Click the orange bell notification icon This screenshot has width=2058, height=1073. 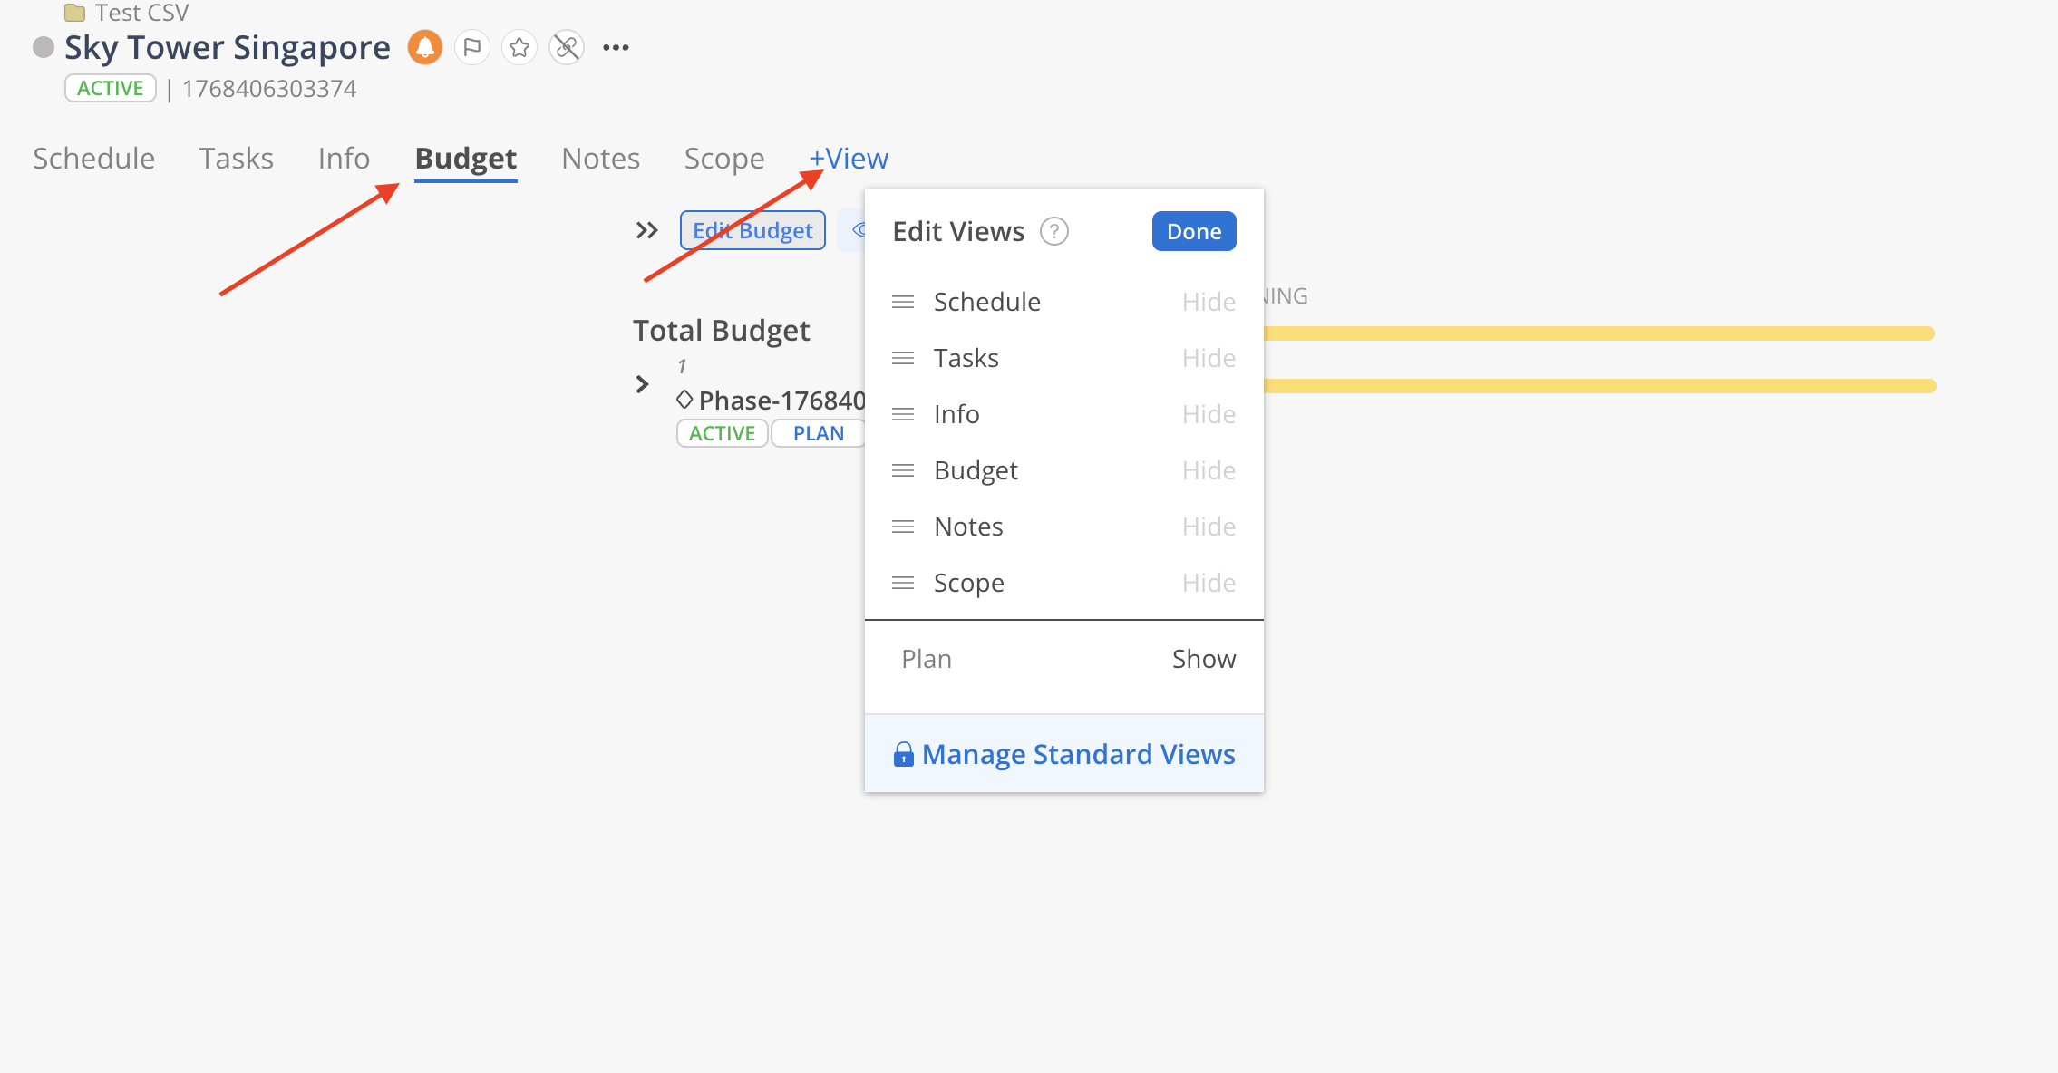pyautogui.click(x=424, y=47)
